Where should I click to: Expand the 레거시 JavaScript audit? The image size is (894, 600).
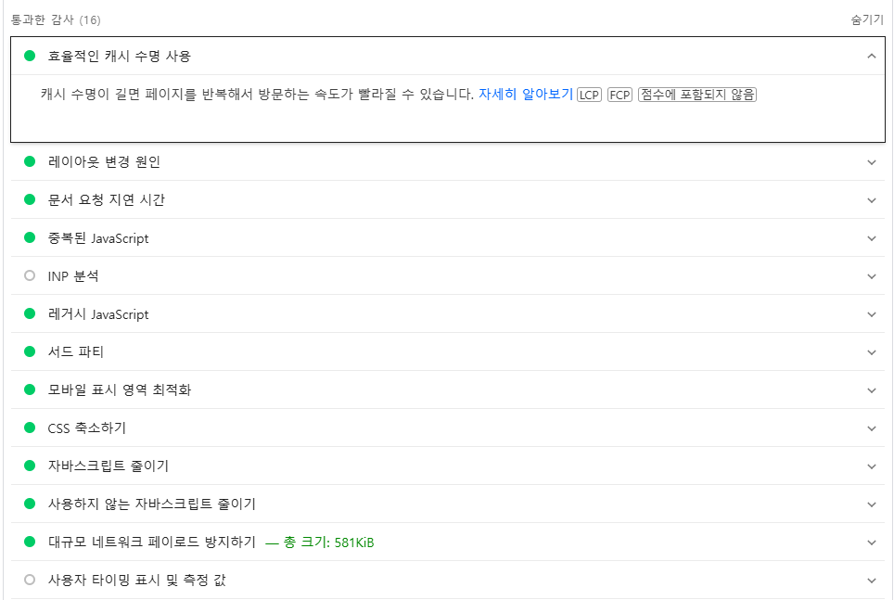[872, 313]
